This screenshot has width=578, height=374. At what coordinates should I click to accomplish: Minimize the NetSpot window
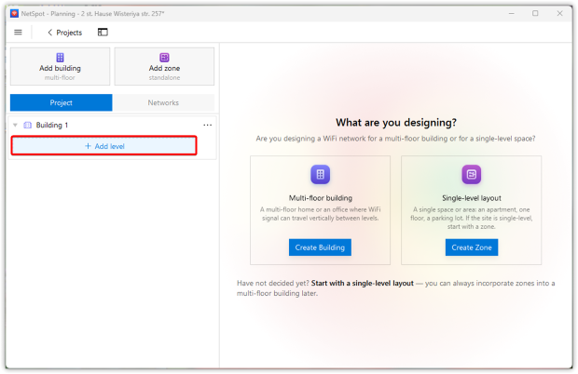pyautogui.click(x=511, y=14)
